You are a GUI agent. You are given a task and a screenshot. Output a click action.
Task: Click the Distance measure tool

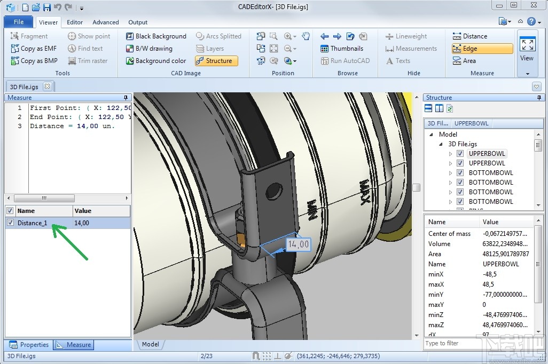(469, 36)
